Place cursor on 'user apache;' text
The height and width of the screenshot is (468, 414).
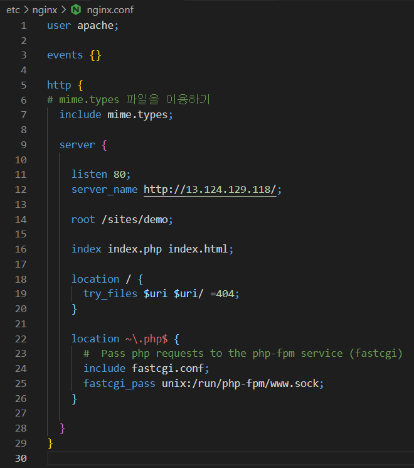click(x=83, y=26)
